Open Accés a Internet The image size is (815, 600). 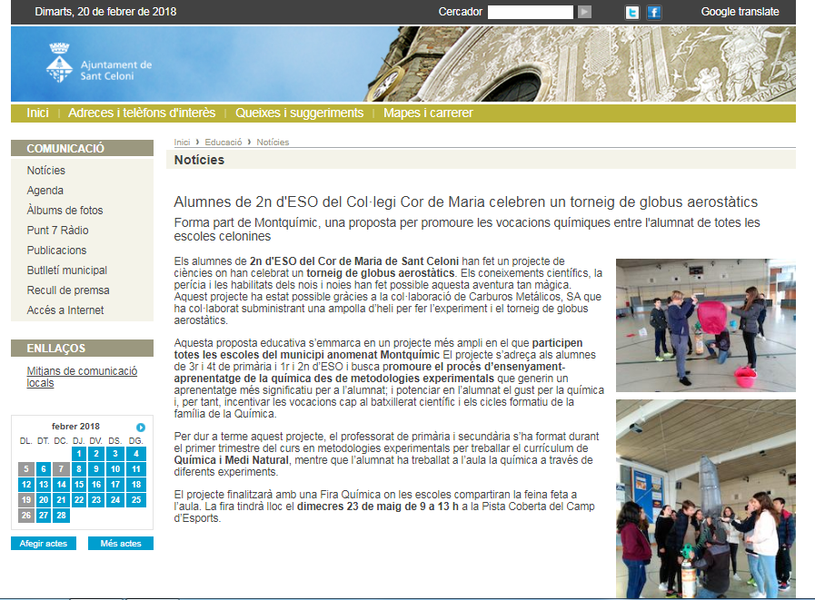tap(65, 310)
